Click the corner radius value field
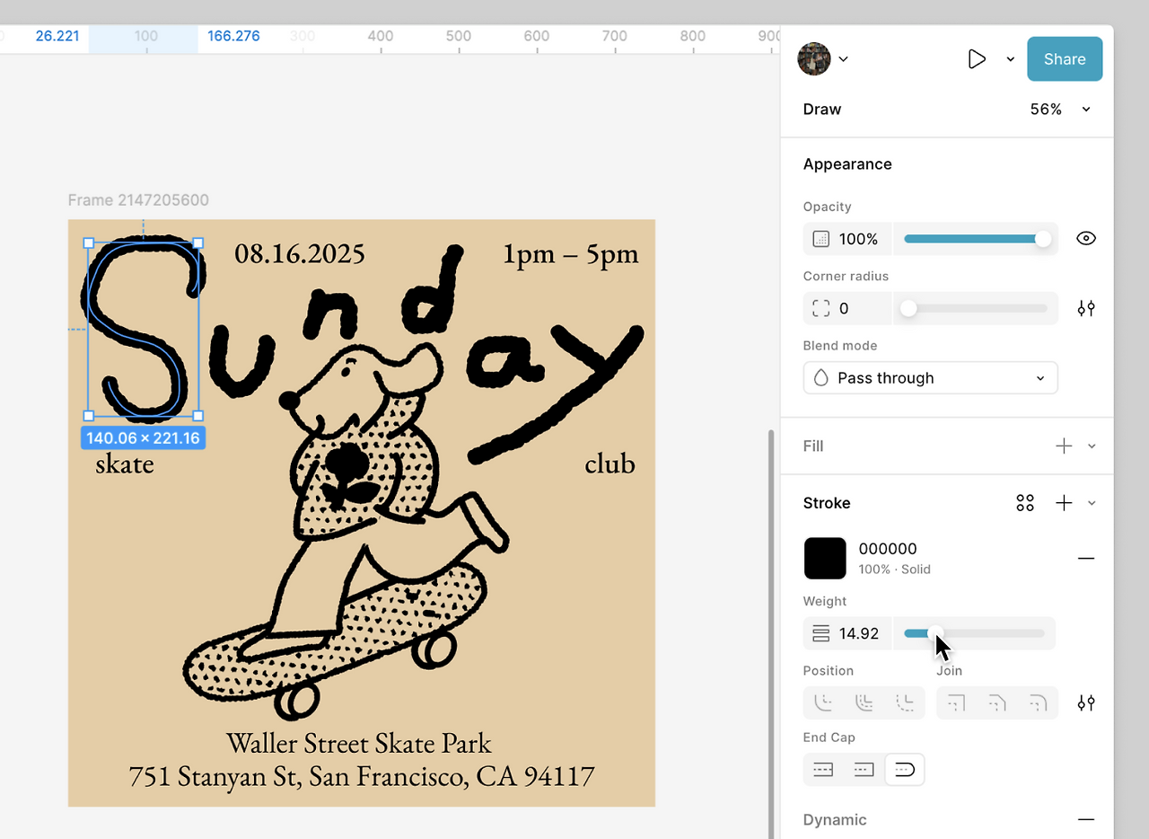 pyautogui.click(x=847, y=308)
